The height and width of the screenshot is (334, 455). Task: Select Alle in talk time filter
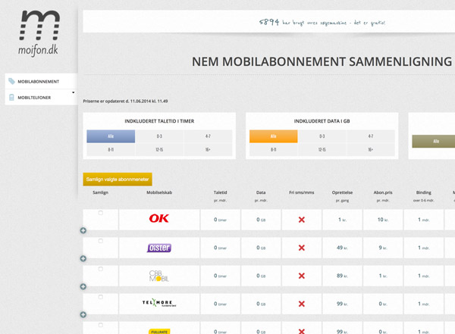pos(111,136)
